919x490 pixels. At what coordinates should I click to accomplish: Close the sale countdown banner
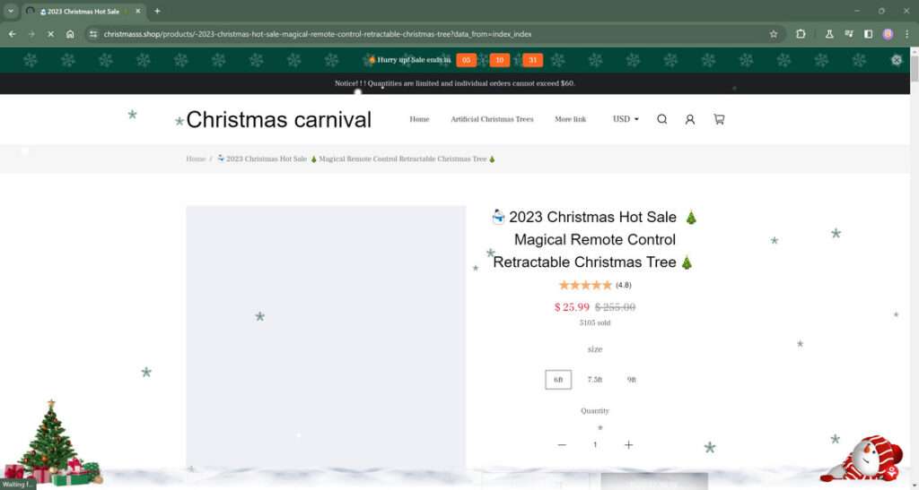coord(897,60)
